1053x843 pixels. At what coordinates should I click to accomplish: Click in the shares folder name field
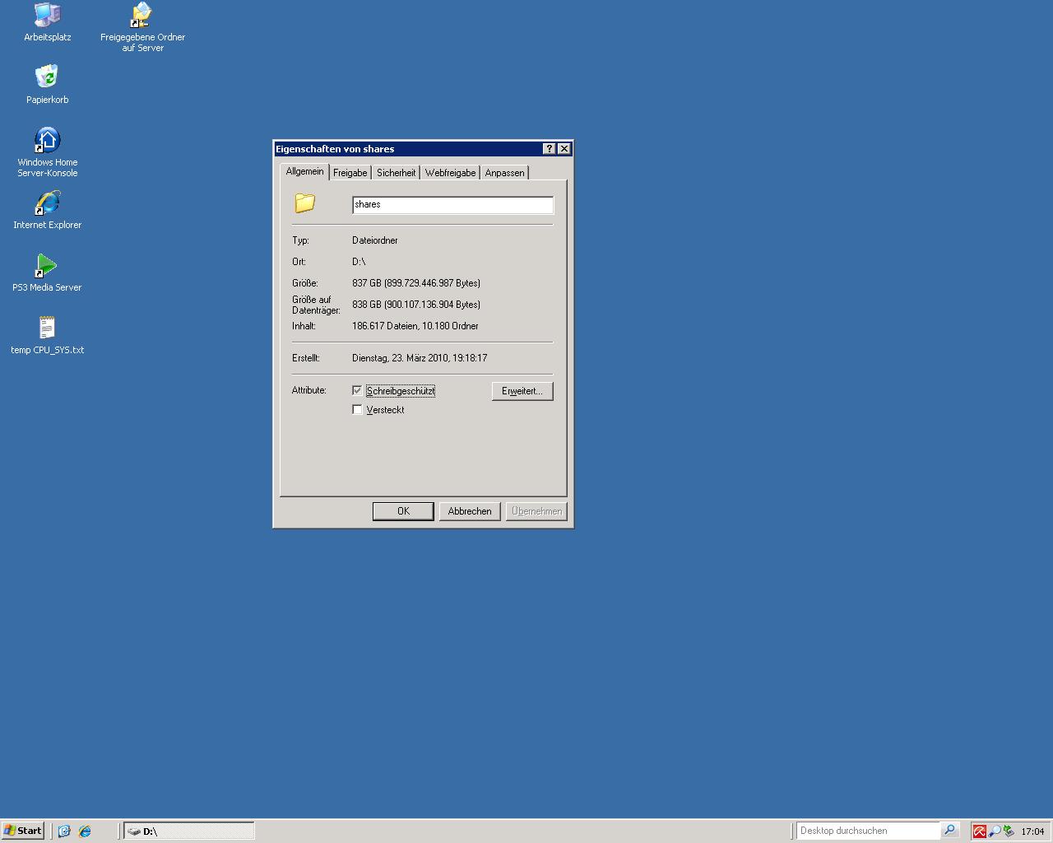(x=452, y=204)
